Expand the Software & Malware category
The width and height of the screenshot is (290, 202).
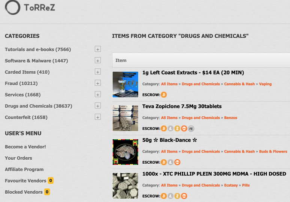pos(98,60)
